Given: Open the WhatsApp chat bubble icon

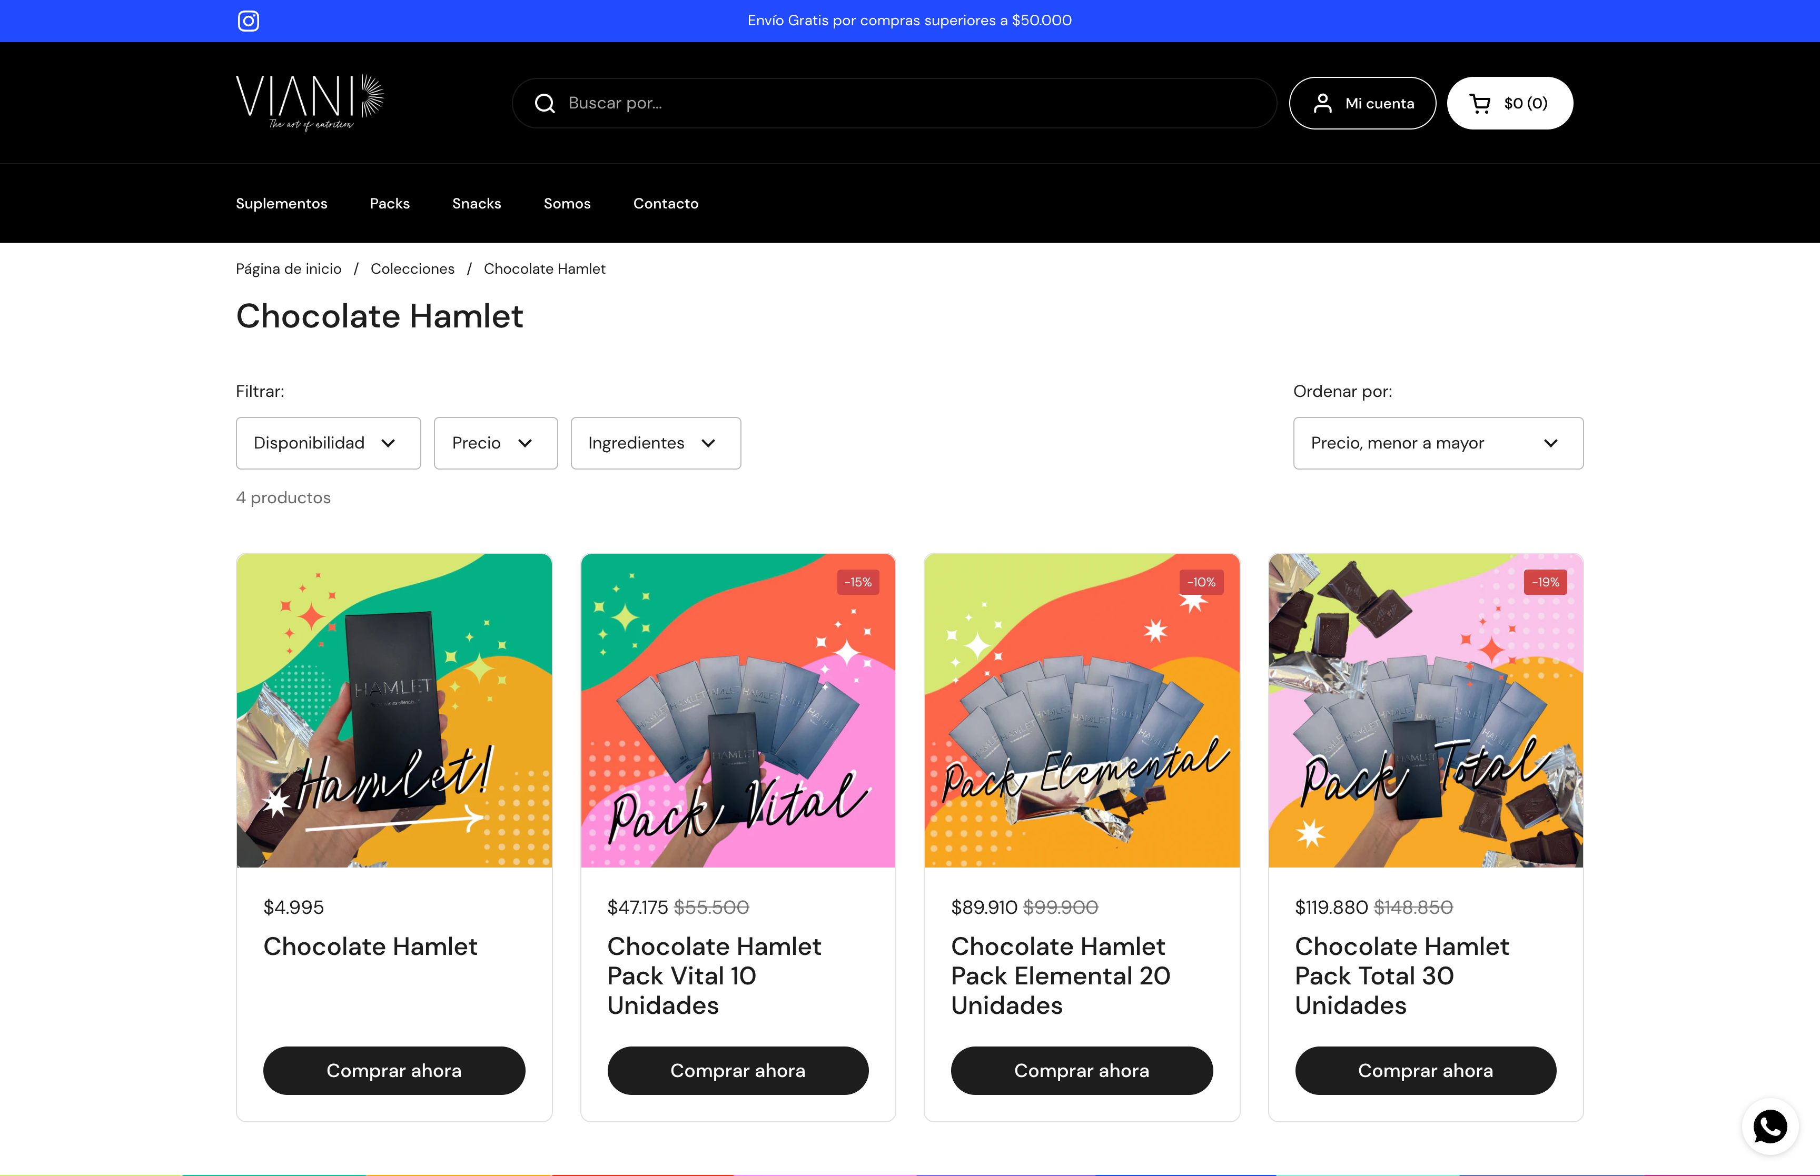Looking at the screenshot, I should [x=1770, y=1127].
